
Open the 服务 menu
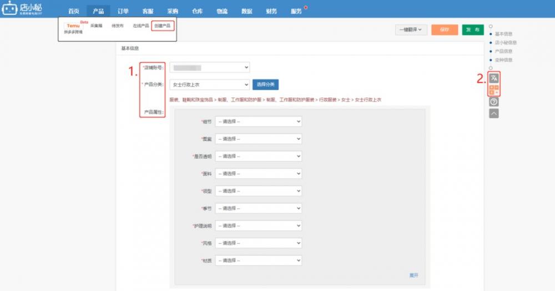(x=296, y=11)
